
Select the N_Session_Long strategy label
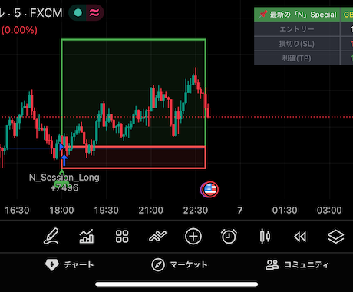pos(64,178)
